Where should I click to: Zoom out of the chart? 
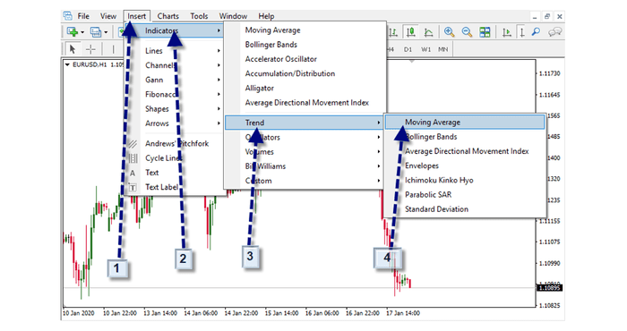tap(467, 32)
